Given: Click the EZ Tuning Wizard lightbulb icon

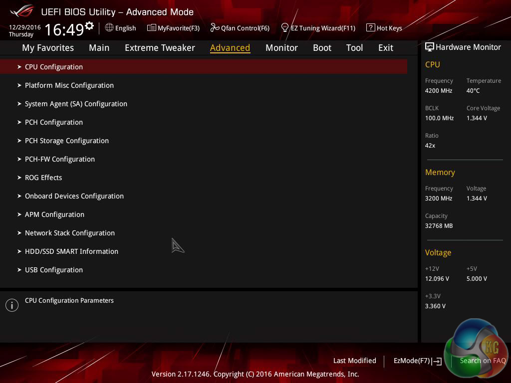Looking at the screenshot, I should pos(284,28).
